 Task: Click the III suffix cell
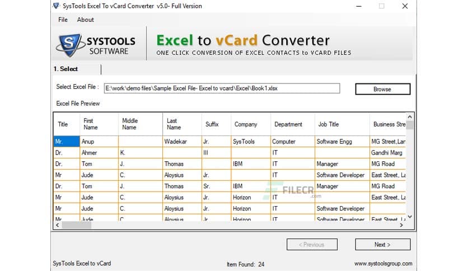(x=216, y=153)
